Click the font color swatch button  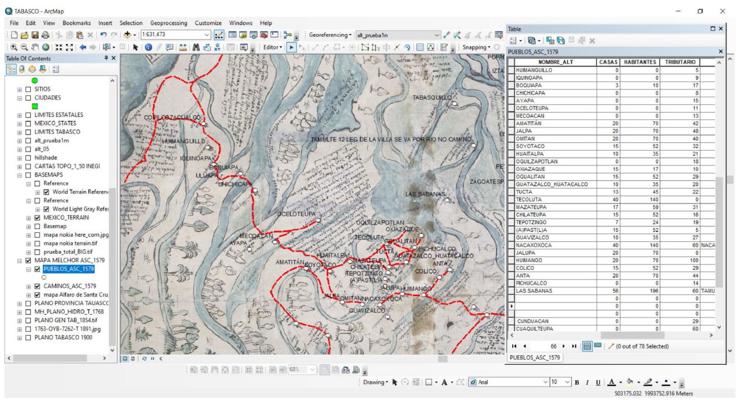pyautogui.click(x=612, y=382)
